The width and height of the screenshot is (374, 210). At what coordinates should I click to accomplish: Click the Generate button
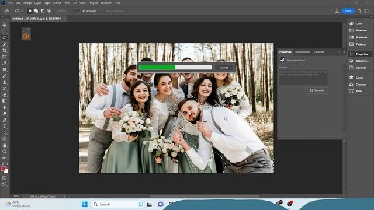click(317, 90)
